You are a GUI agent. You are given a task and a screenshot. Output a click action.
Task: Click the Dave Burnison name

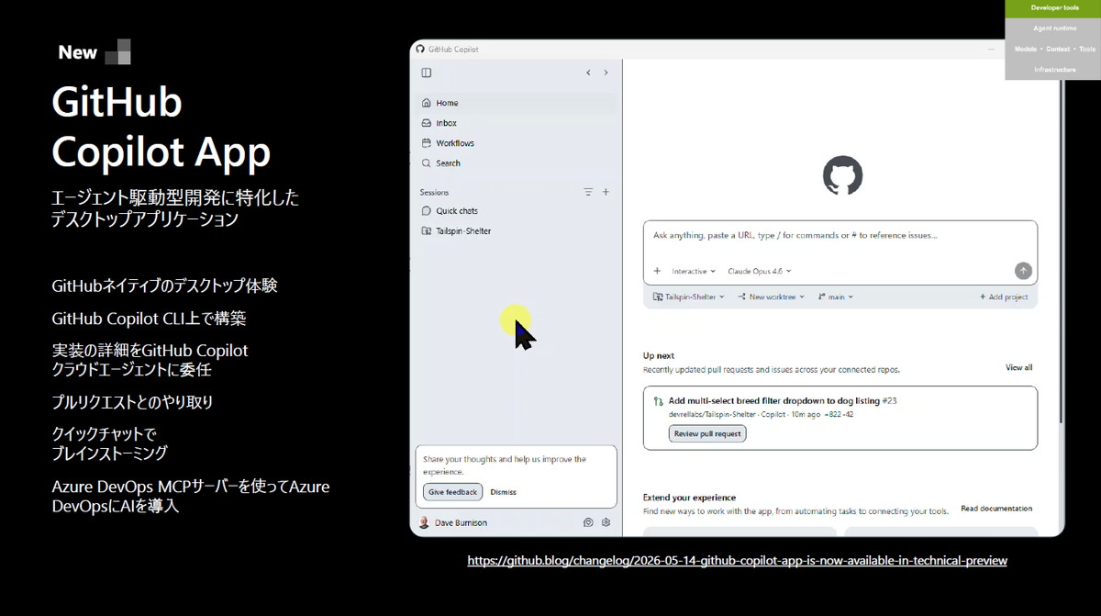pyautogui.click(x=461, y=522)
